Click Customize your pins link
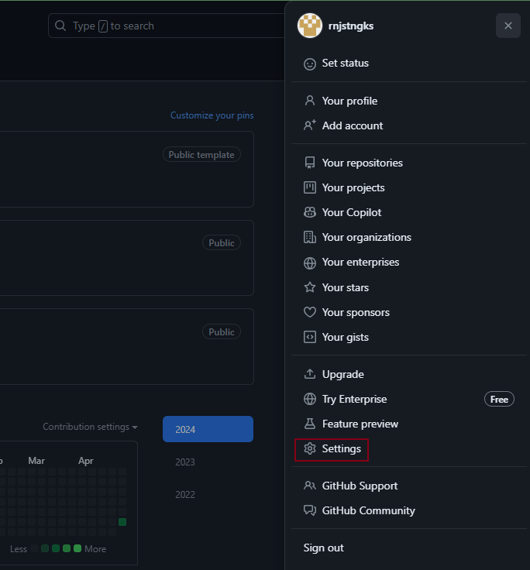530x570 pixels. click(x=212, y=115)
